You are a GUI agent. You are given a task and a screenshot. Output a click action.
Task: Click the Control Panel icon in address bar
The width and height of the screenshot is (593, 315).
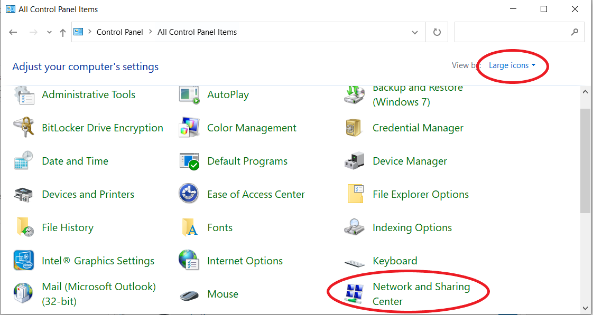[78, 32]
